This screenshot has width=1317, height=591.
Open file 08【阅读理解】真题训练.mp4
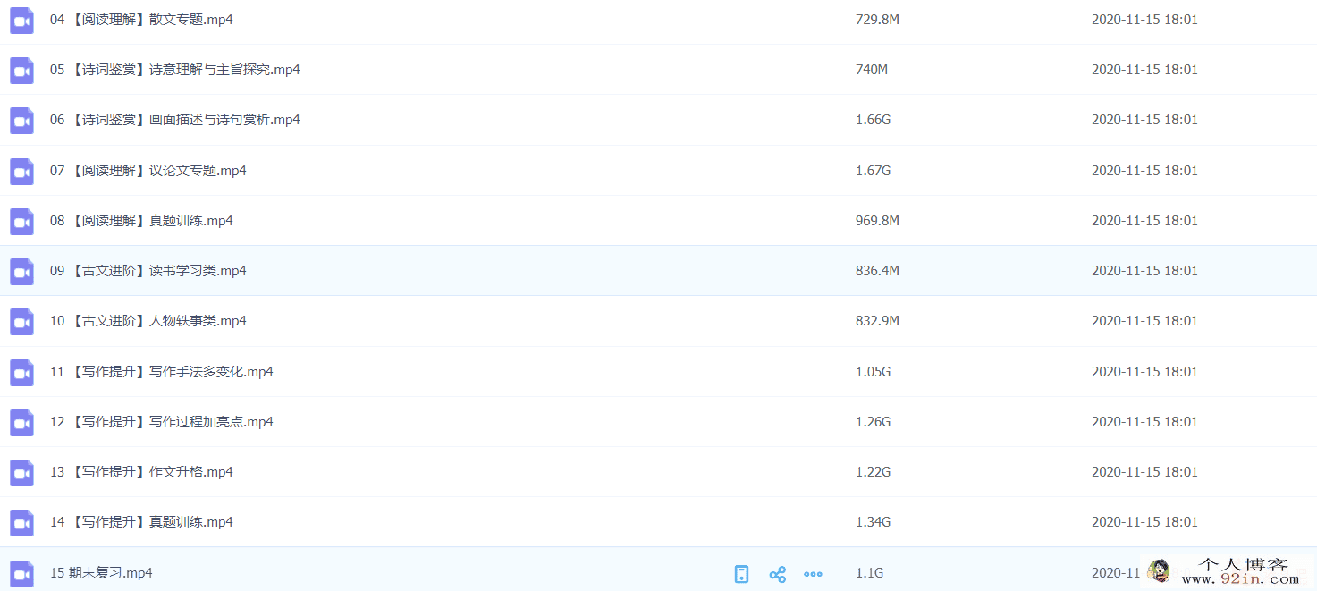(x=141, y=220)
